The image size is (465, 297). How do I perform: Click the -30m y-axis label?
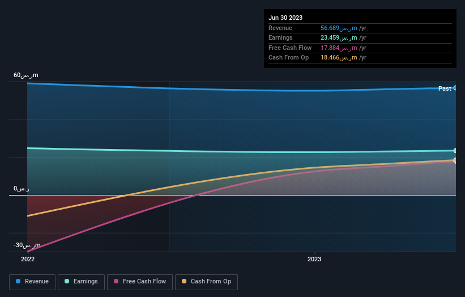pos(27,245)
